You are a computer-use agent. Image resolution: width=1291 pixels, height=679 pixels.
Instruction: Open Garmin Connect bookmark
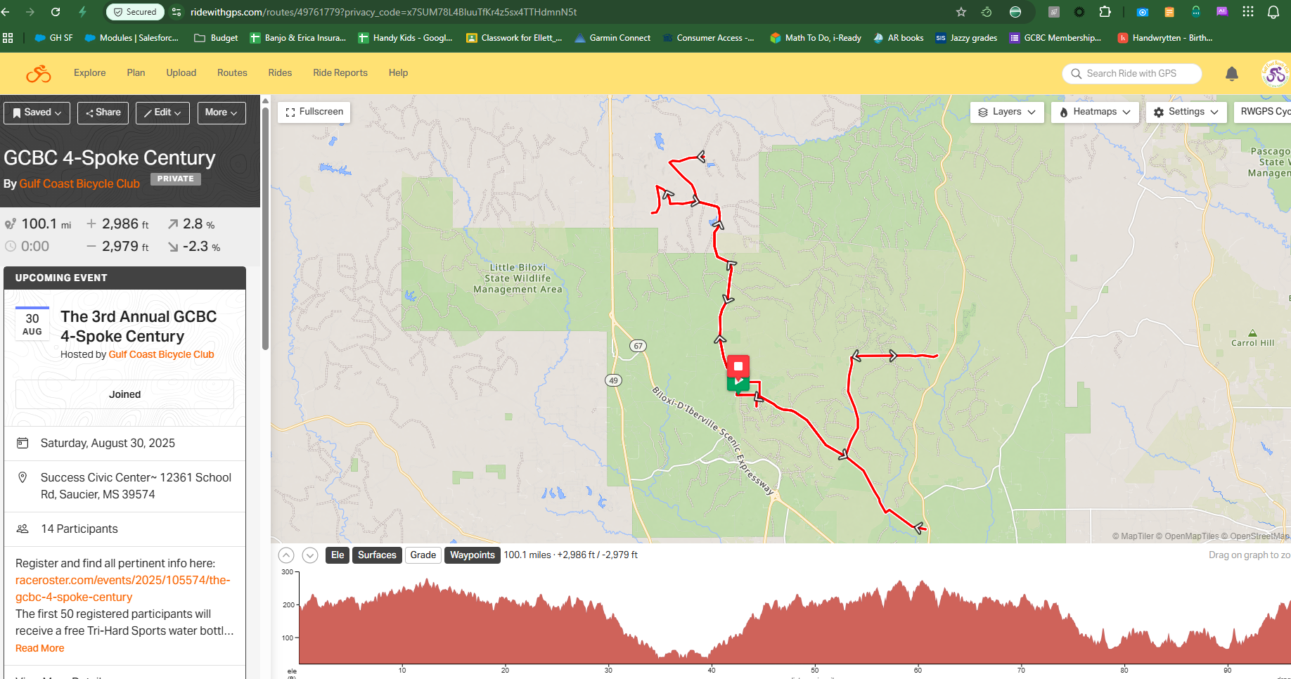point(612,38)
